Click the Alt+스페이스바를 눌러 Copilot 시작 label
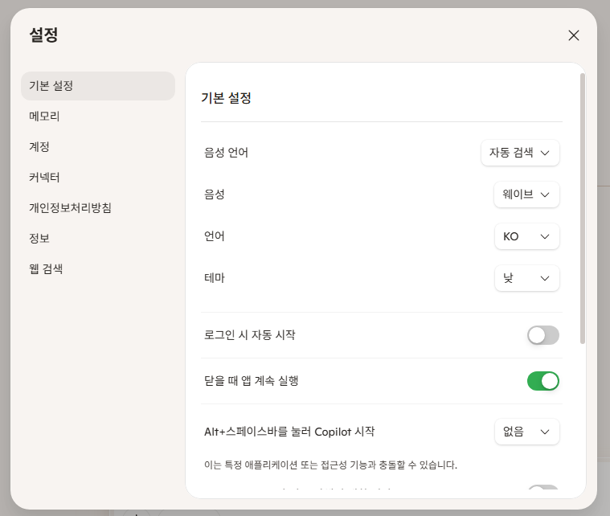 [x=289, y=432]
